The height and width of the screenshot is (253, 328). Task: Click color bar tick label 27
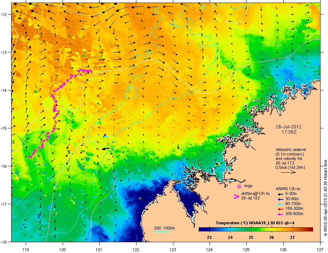click(292, 237)
